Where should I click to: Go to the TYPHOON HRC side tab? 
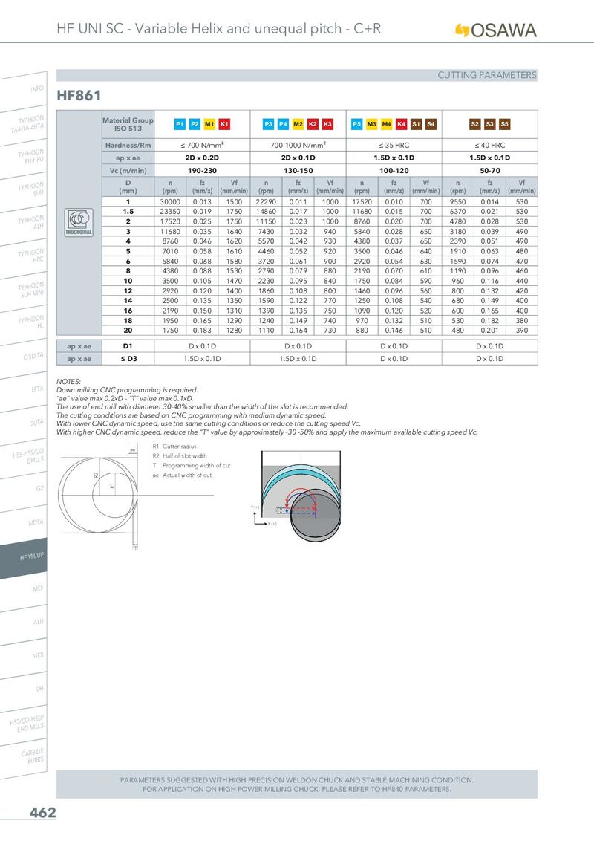click(x=24, y=259)
